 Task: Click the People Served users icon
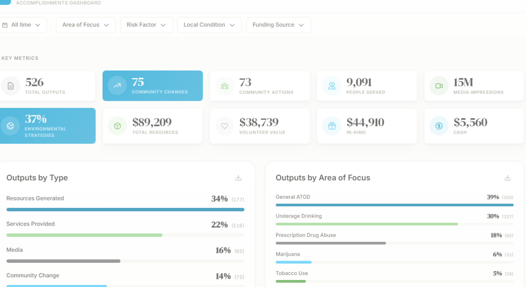pos(332,86)
